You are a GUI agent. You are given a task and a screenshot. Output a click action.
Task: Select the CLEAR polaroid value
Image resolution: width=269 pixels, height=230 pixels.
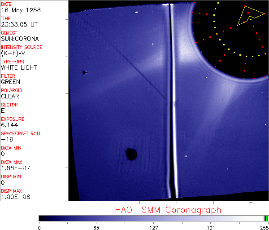[x=10, y=96]
